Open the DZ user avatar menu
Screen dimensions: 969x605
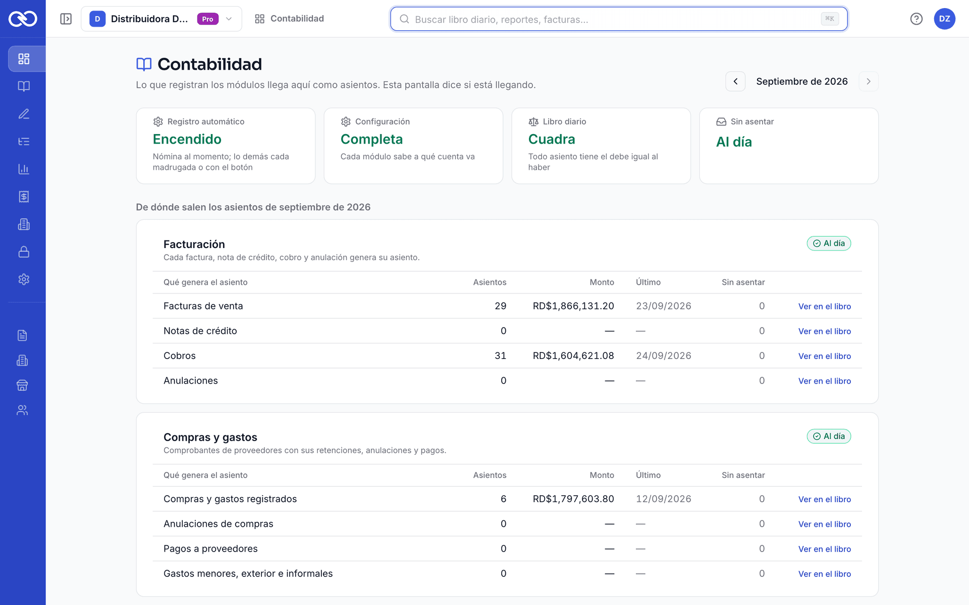point(945,19)
